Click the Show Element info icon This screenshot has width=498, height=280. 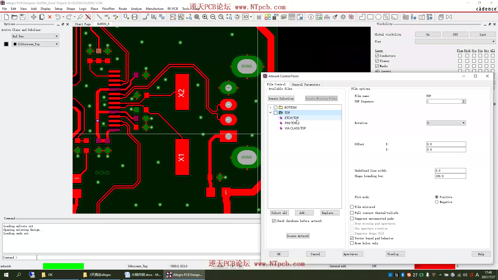click(x=311, y=17)
